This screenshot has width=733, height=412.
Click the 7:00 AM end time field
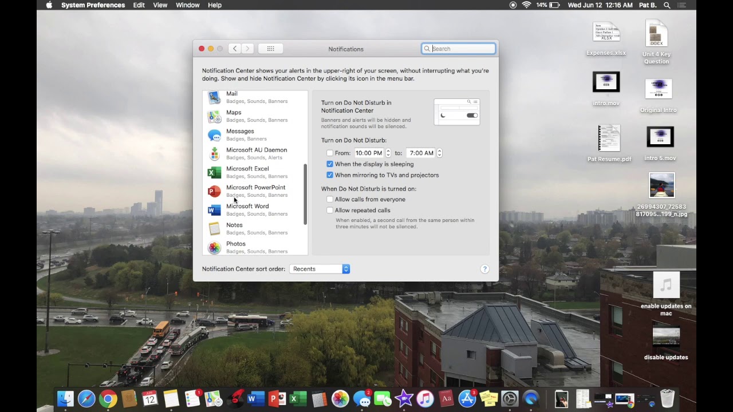(x=421, y=153)
